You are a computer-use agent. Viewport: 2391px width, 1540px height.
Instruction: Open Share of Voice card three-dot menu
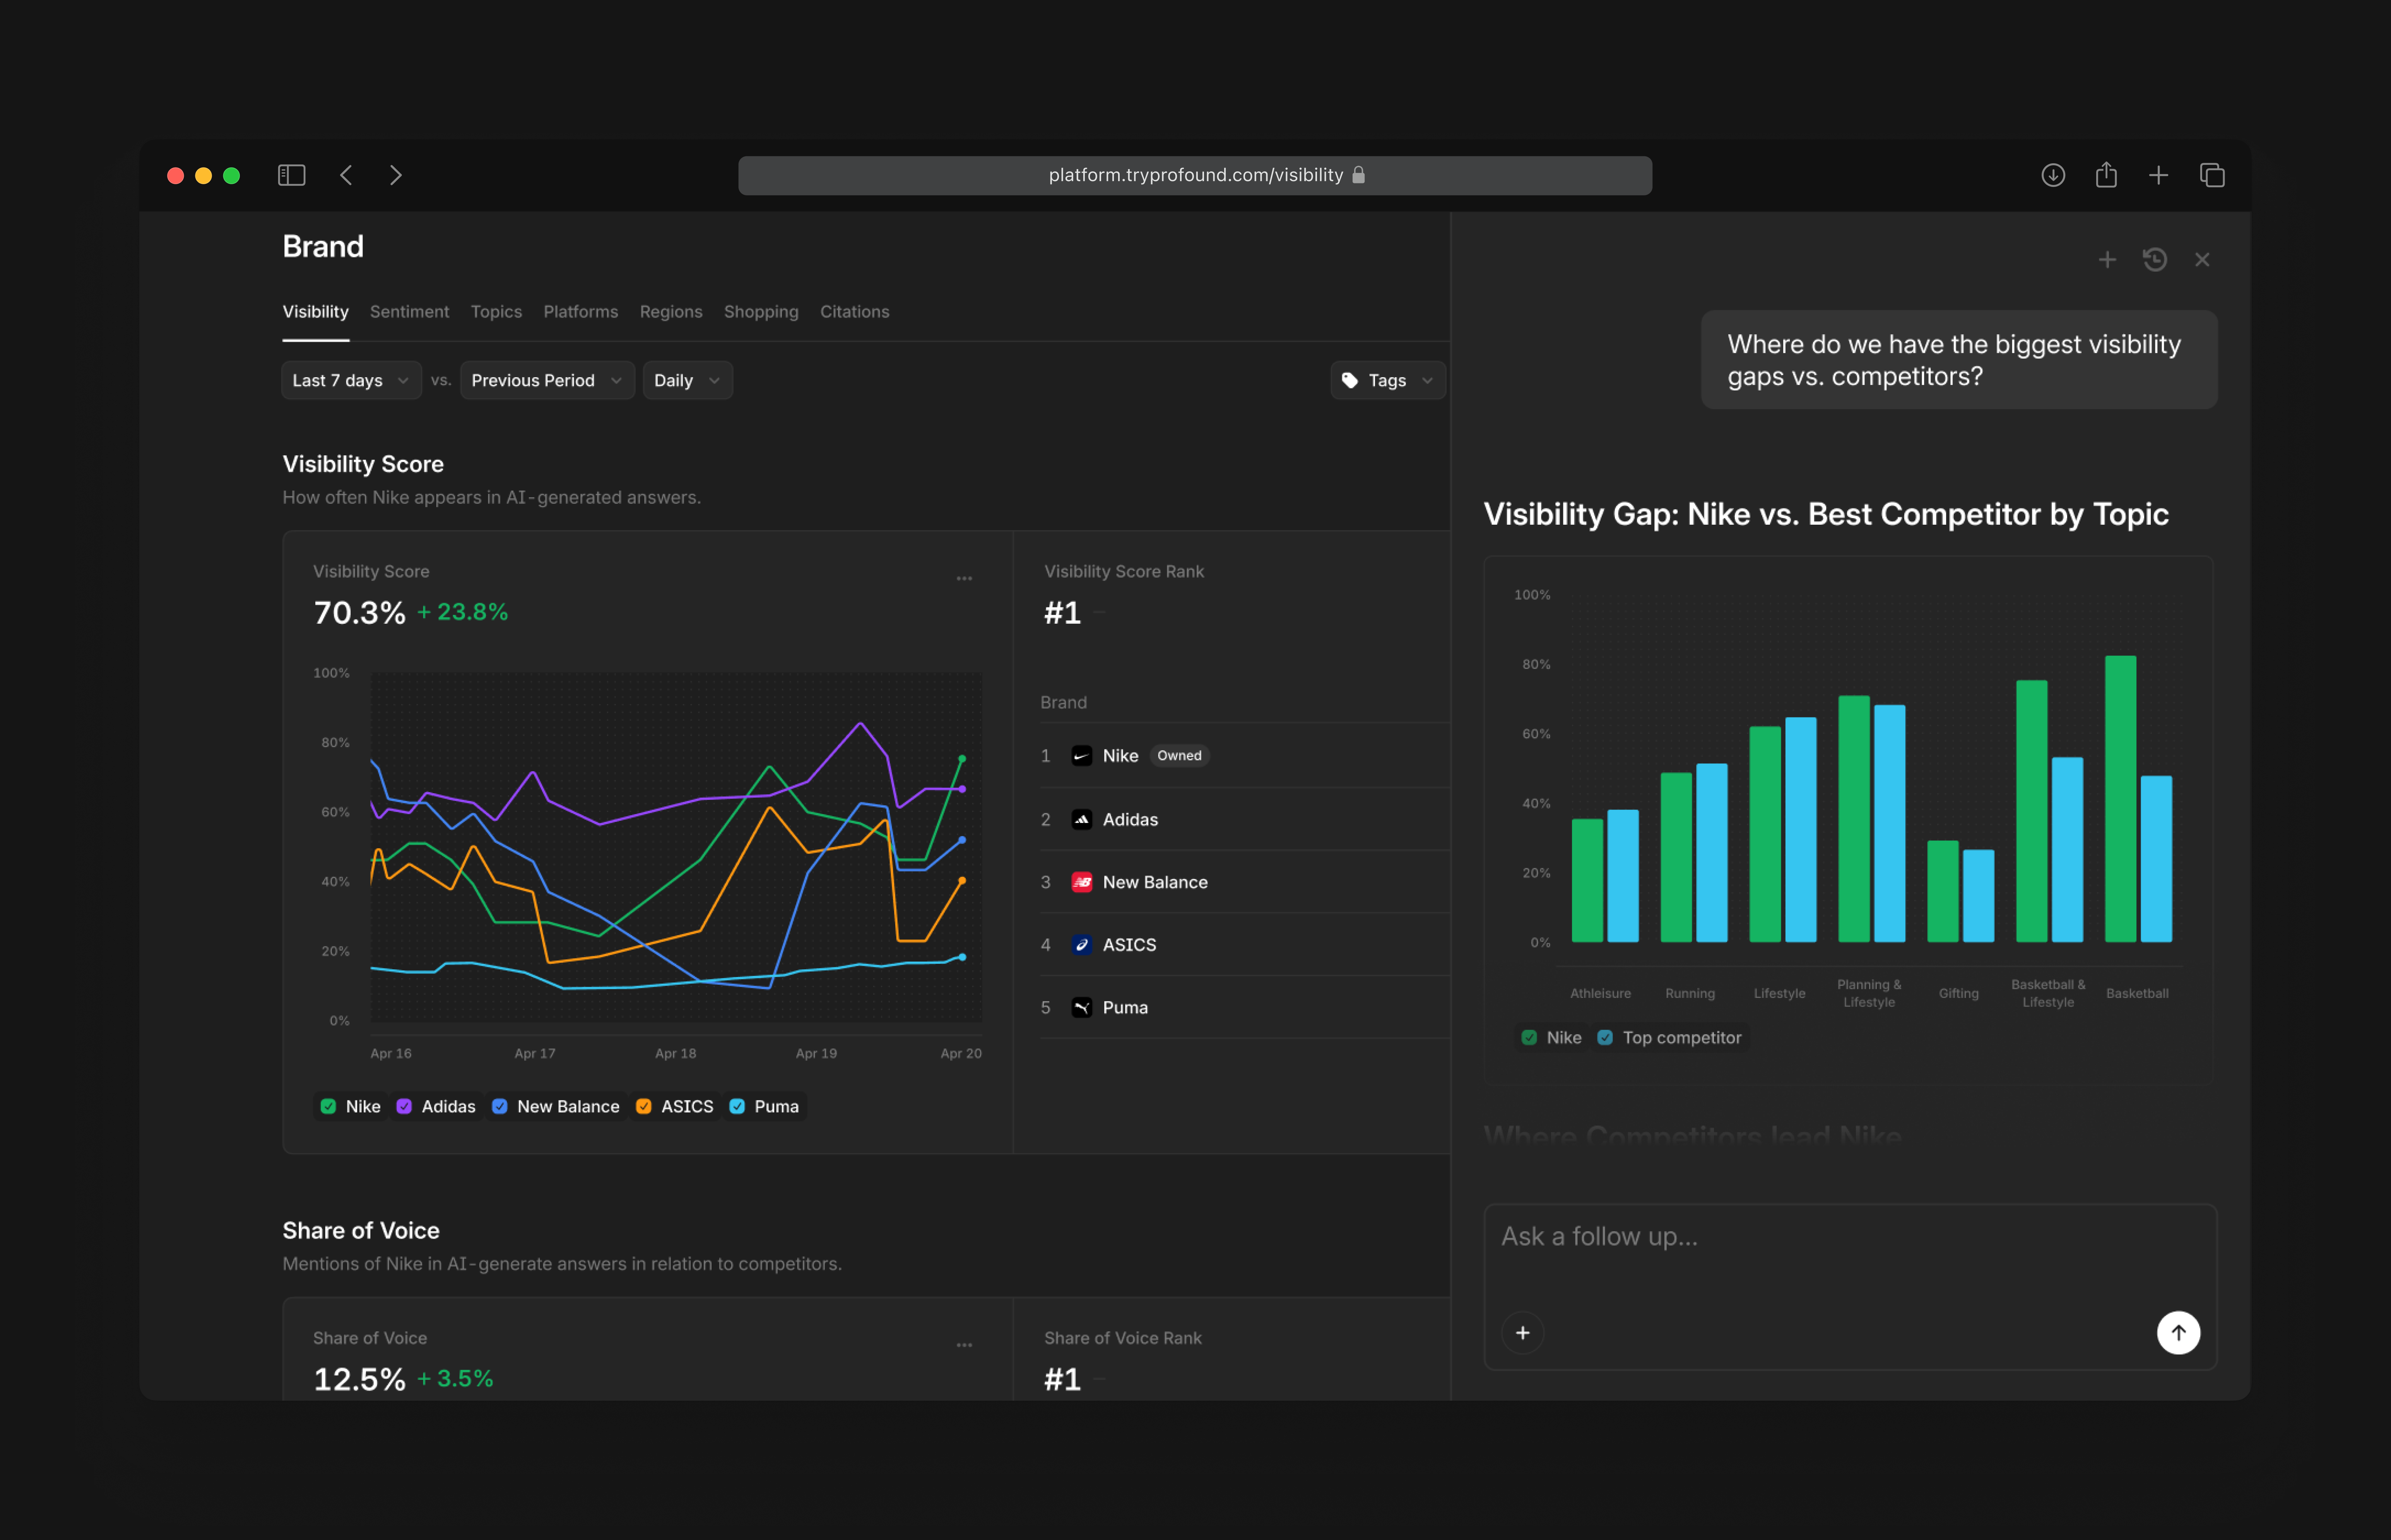pos(964,1345)
